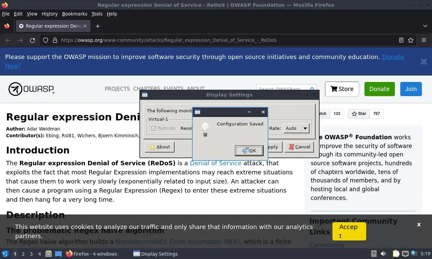This screenshot has height=259, width=432.
Task: Click the volume speaker tray icon
Action: (x=383, y=254)
